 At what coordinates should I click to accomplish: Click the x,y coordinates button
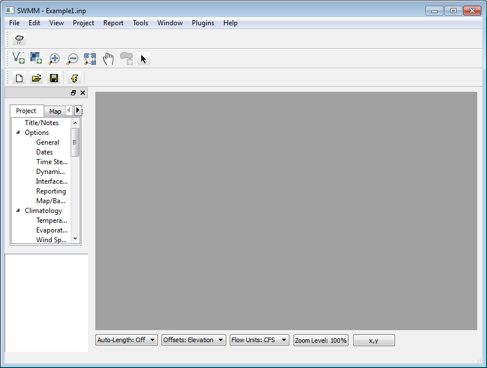(x=374, y=340)
